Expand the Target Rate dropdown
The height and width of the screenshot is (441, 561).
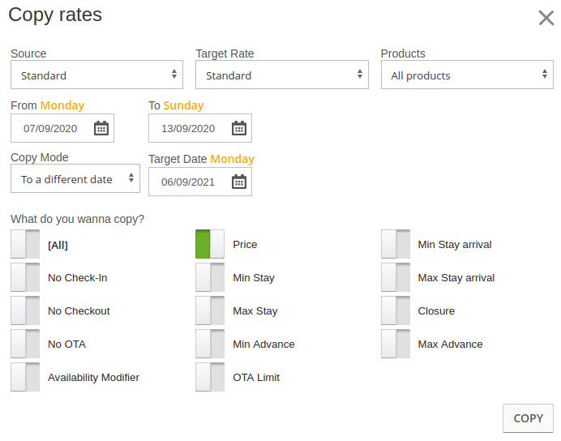(282, 75)
